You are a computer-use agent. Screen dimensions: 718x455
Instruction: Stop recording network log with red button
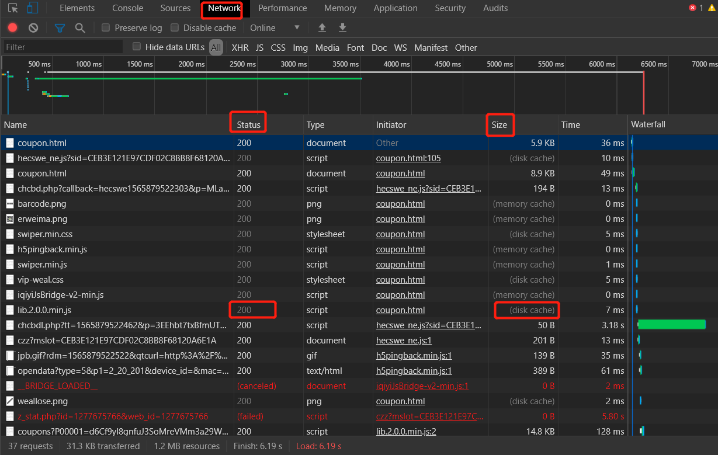13,27
